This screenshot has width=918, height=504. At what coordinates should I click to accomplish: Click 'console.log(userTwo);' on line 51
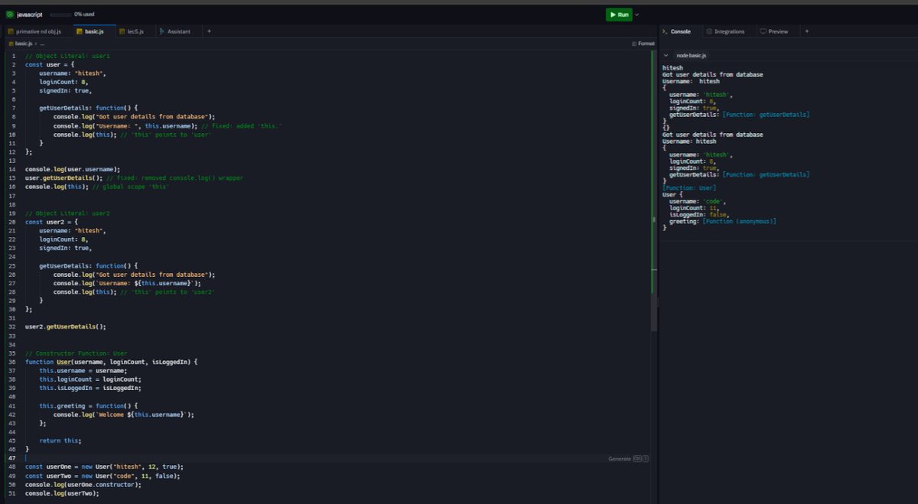pos(62,493)
